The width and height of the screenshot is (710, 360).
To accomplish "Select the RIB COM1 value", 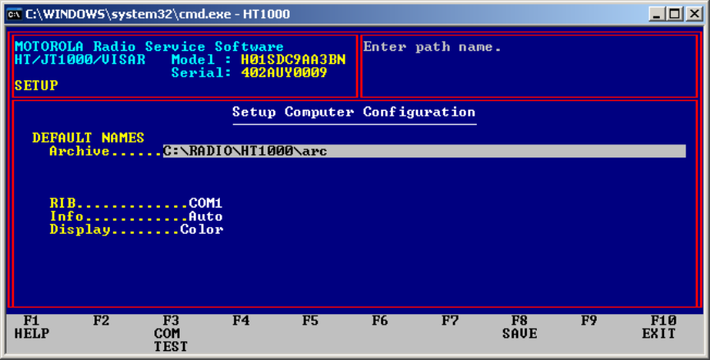I will (x=205, y=203).
